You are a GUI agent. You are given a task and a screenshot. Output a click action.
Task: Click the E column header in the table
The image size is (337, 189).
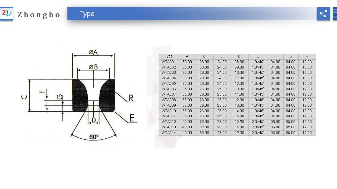click(x=258, y=56)
